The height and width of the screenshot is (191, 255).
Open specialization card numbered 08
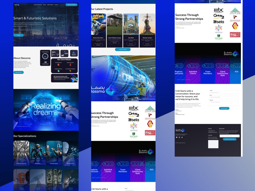tap(71, 180)
